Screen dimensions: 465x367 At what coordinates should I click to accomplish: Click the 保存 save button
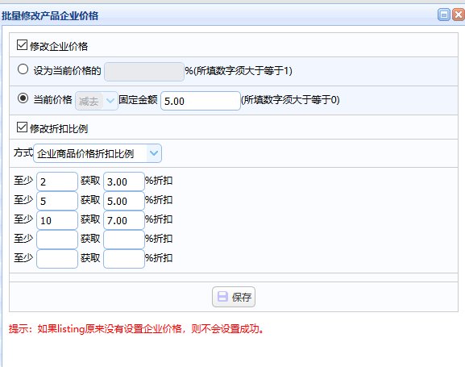click(x=234, y=297)
